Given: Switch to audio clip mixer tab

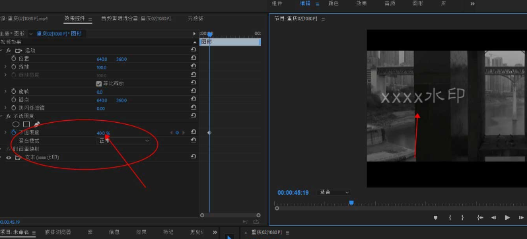Looking at the screenshot, I should point(136,18).
